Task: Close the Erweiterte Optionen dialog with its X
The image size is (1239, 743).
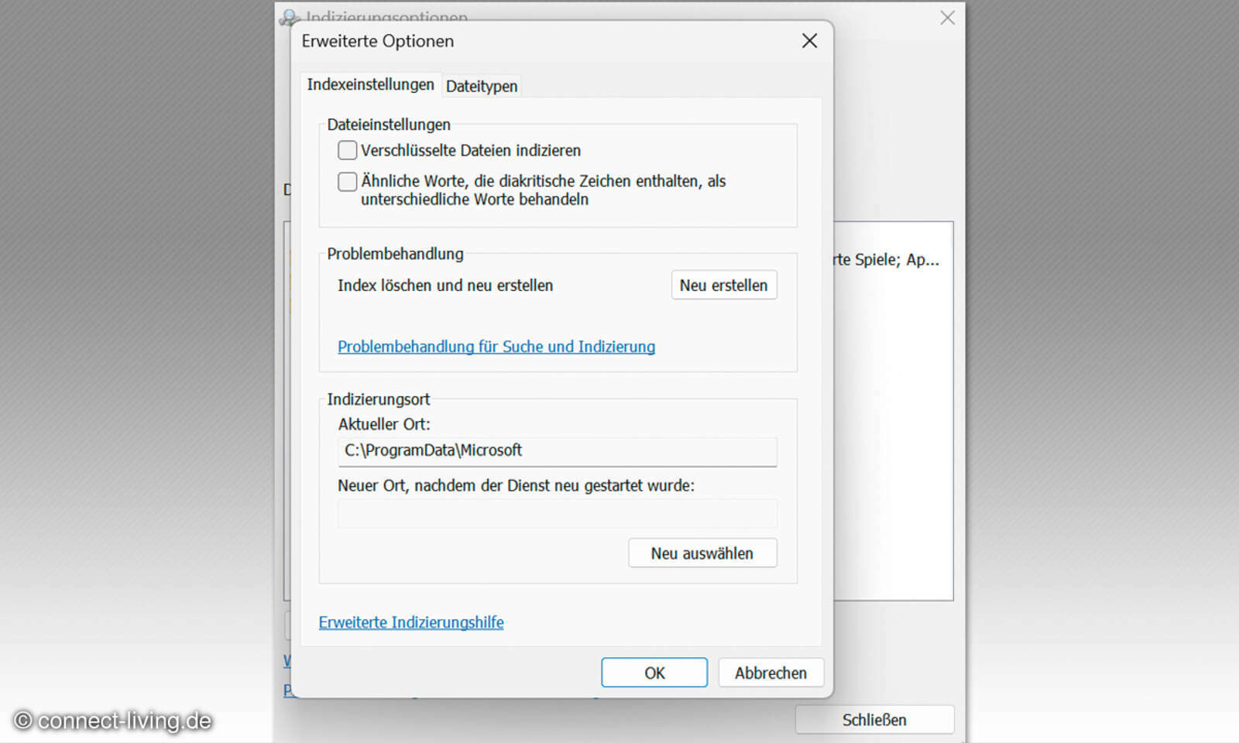Action: [x=809, y=41]
